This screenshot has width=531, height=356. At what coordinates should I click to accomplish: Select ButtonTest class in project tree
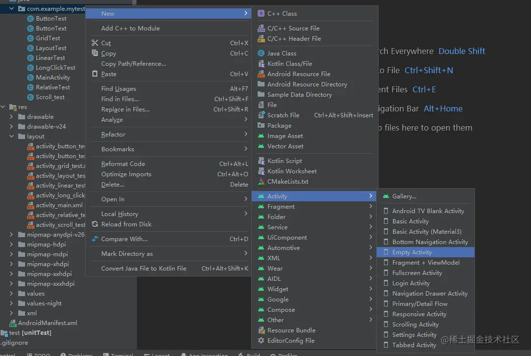click(51, 19)
